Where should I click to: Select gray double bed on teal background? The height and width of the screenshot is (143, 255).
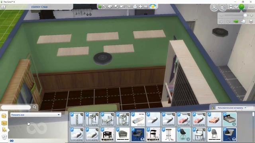coord(229,119)
